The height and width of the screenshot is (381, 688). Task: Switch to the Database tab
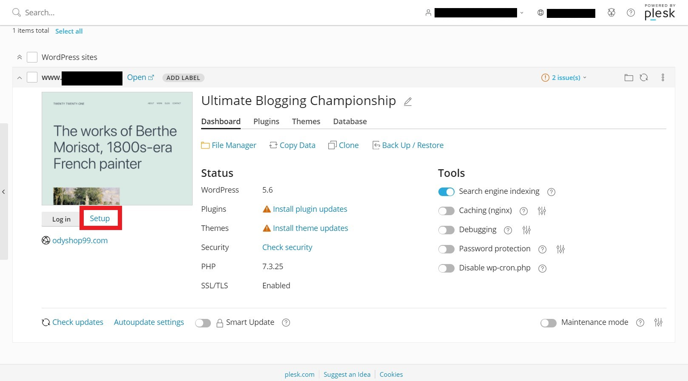(350, 122)
